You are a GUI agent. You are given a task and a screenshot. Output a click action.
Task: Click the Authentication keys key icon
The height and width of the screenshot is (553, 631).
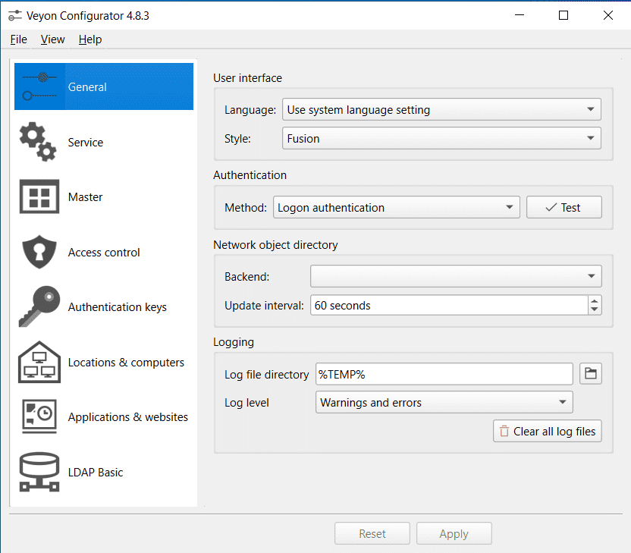[39, 306]
